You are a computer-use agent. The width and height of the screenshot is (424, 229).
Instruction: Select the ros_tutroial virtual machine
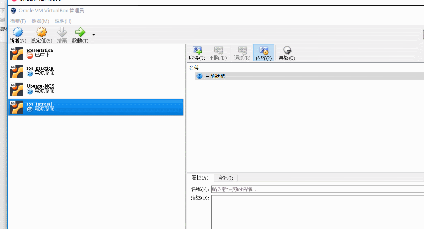pyautogui.click(x=96, y=107)
